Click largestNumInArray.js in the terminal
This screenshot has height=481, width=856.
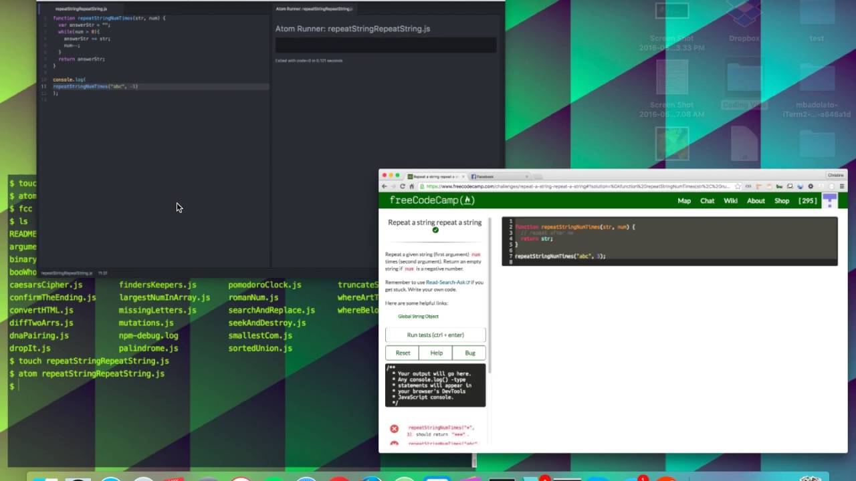click(165, 297)
